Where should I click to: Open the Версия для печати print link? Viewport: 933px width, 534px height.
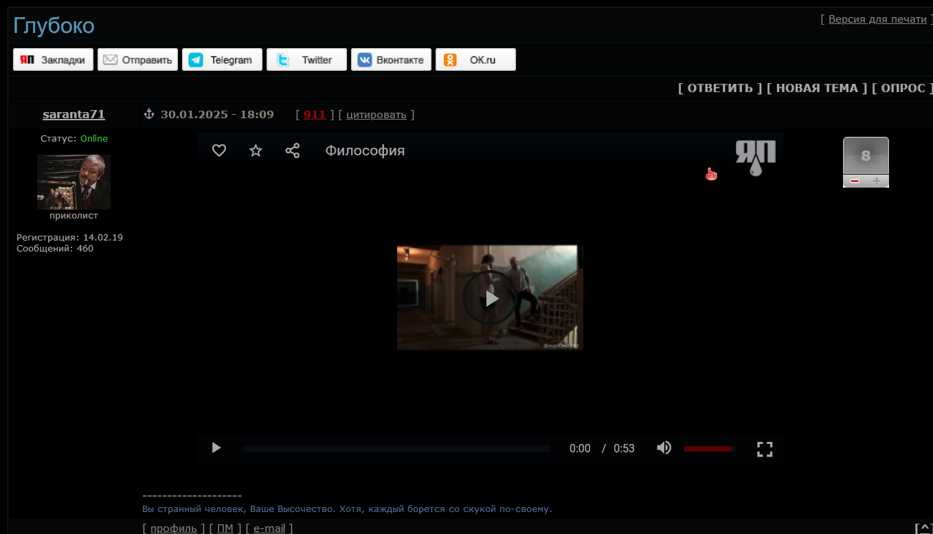point(877,19)
